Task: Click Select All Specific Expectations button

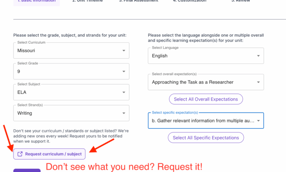Action: [x=206, y=138]
